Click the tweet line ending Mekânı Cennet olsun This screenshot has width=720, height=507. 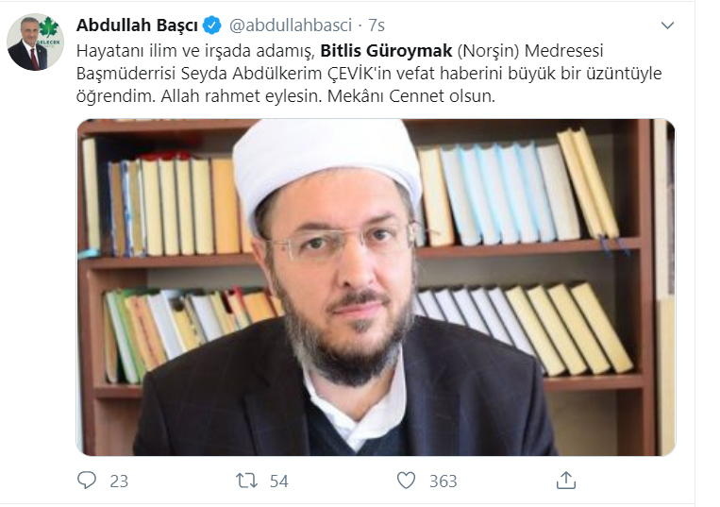point(286,96)
